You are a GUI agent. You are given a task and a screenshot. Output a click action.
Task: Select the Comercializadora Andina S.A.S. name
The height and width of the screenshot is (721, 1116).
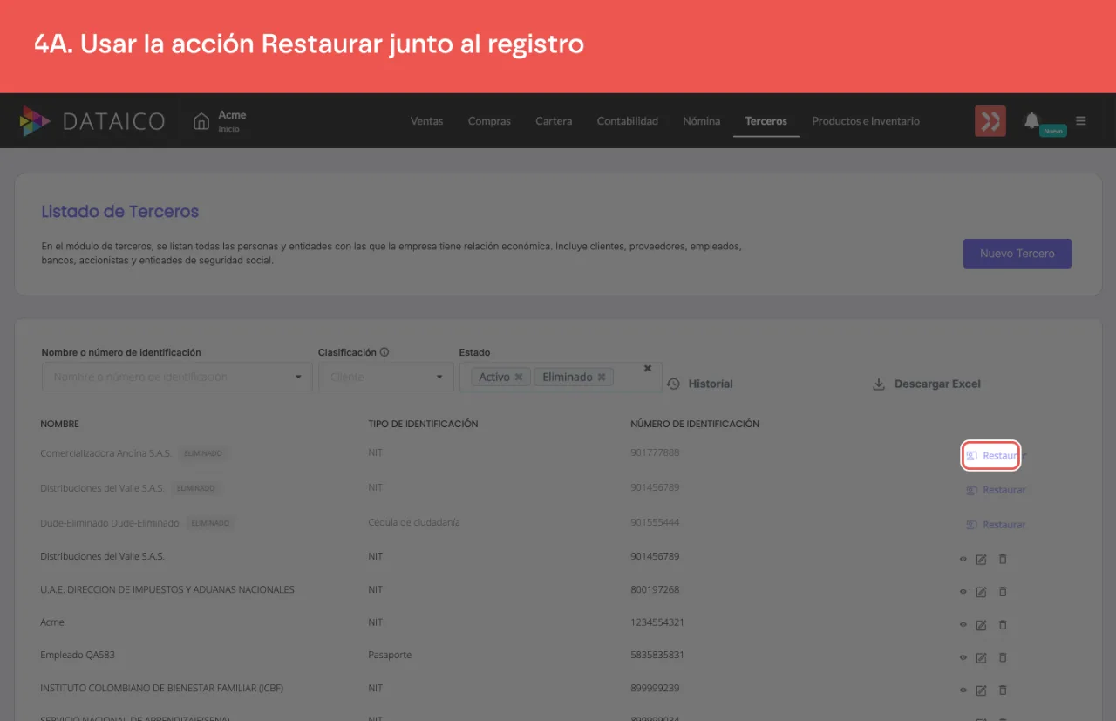click(x=105, y=453)
